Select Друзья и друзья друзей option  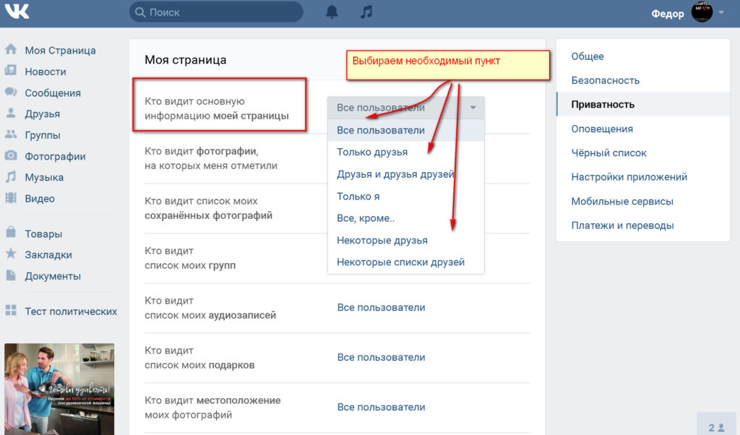pos(406,174)
